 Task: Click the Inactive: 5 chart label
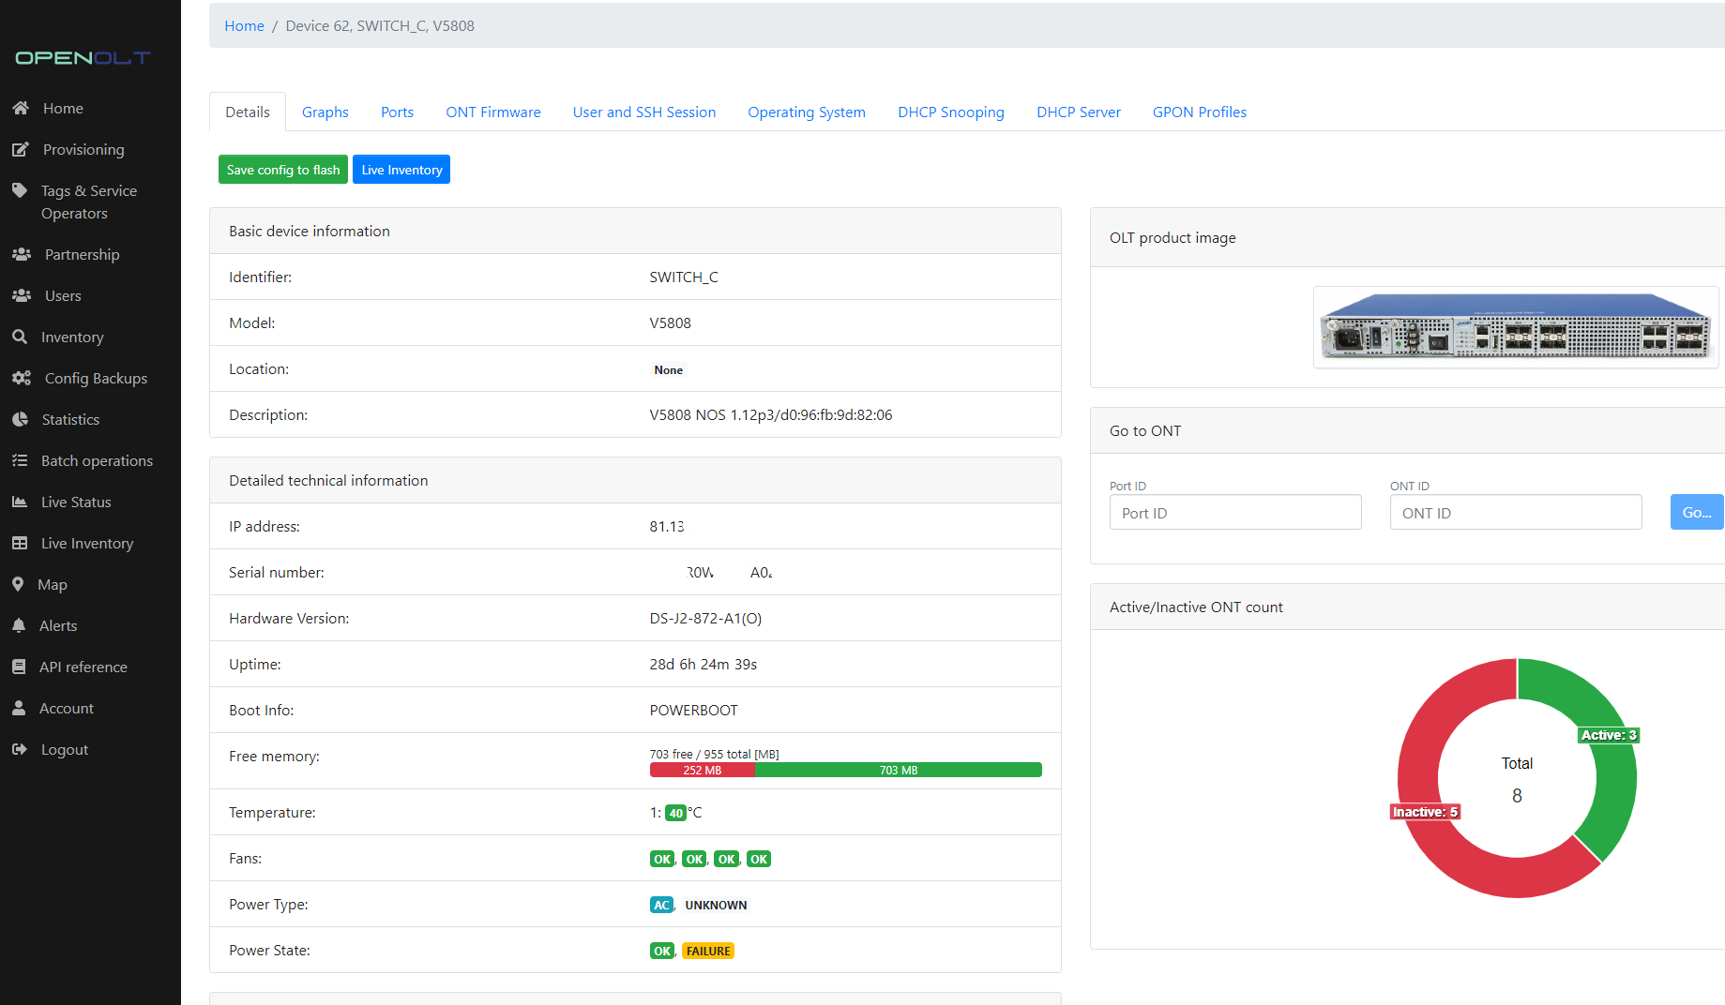pyautogui.click(x=1425, y=812)
